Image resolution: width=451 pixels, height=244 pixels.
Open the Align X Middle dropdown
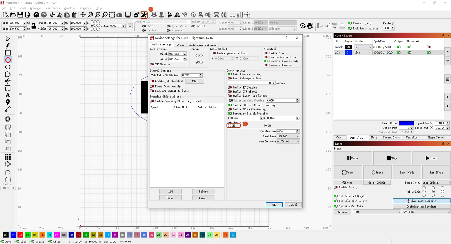[x=260, y=23]
